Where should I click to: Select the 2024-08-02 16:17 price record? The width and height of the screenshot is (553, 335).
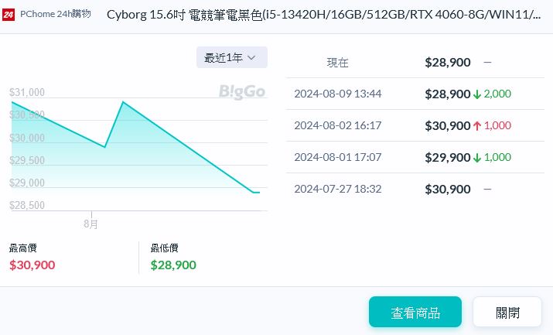click(x=337, y=125)
